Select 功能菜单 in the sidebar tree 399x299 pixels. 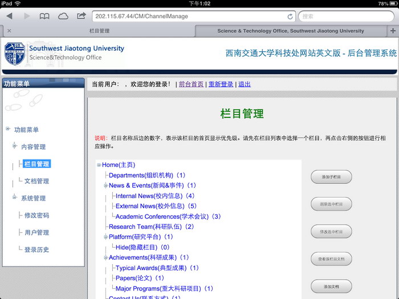(26, 130)
